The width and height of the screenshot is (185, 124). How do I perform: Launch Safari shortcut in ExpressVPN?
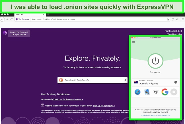[x=137, y=92]
